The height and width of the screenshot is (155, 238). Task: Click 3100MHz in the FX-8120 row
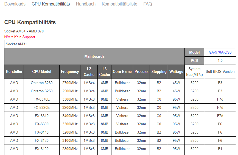[x=70, y=140]
